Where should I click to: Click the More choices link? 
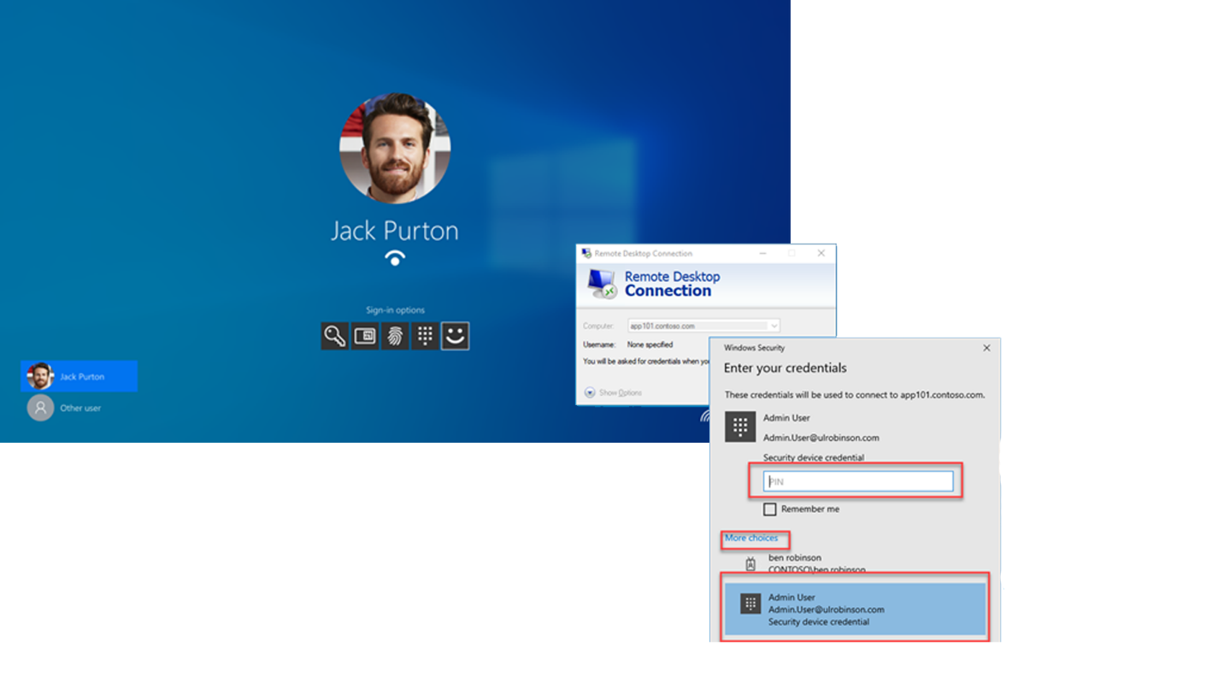pyautogui.click(x=751, y=538)
